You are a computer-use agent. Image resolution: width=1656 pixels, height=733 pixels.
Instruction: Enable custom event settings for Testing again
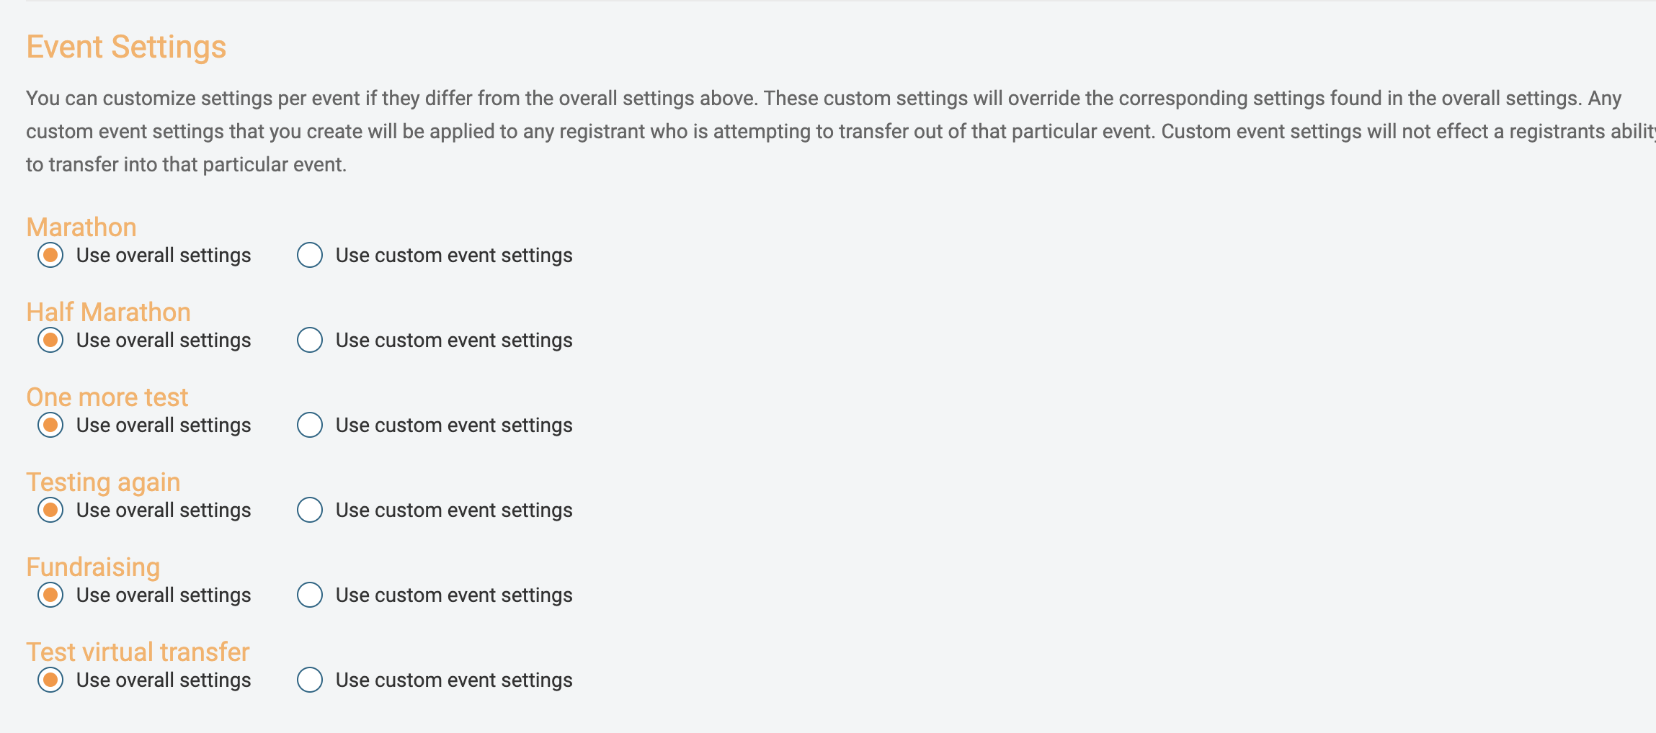pos(309,510)
